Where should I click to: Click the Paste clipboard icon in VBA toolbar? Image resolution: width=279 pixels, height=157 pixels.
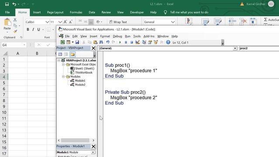coord(95,42)
